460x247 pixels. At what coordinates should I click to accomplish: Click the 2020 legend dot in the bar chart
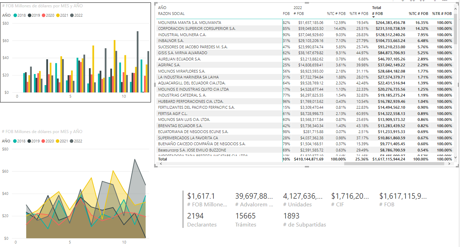[44, 15]
